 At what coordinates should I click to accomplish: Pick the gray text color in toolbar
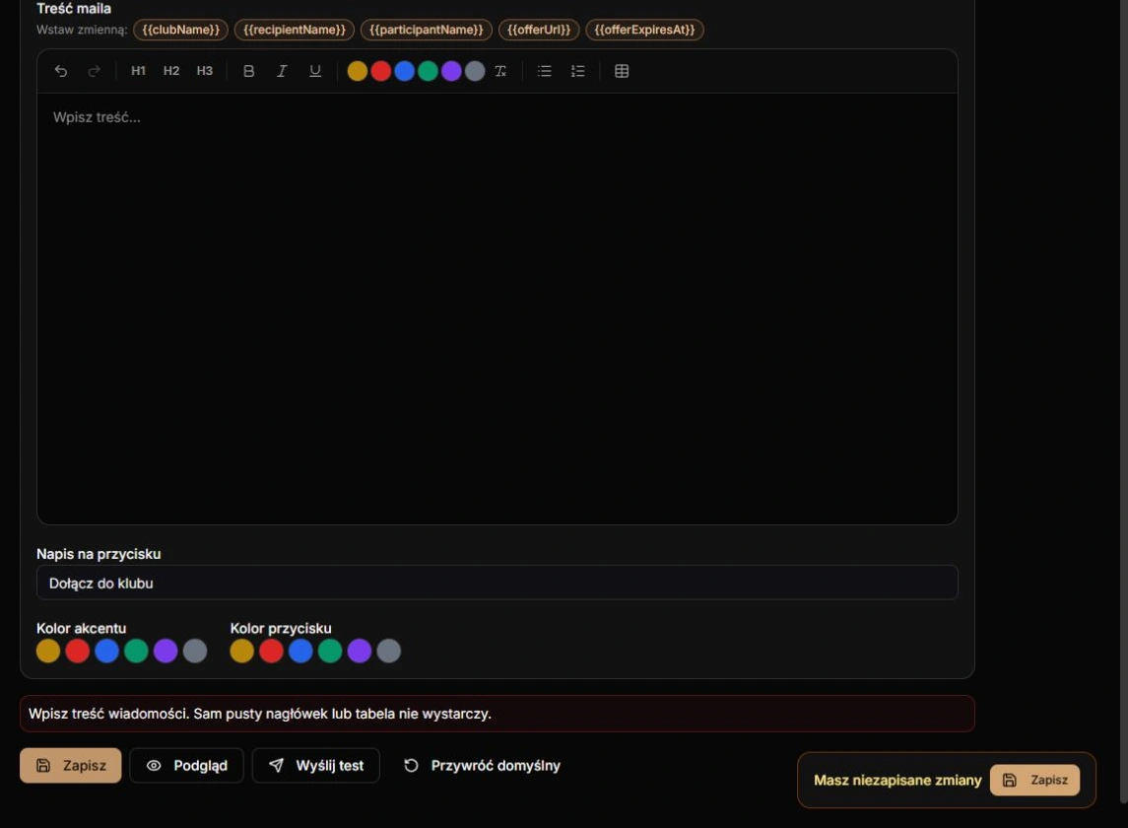[475, 71]
